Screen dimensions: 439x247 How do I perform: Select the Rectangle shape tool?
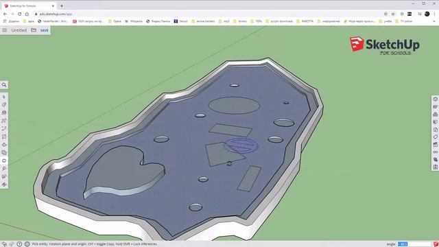(4, 137)
